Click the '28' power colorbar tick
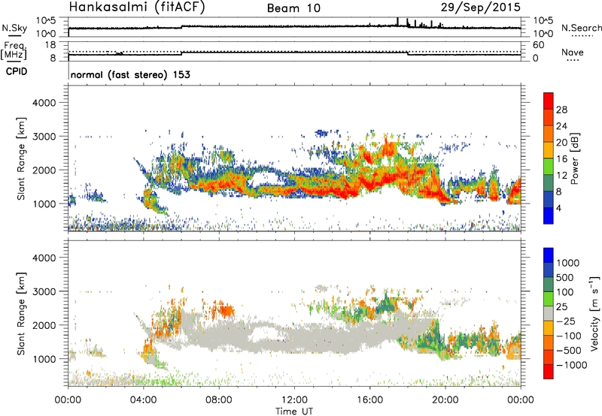Viewport: 602px width, 416px height. (561, 110)
